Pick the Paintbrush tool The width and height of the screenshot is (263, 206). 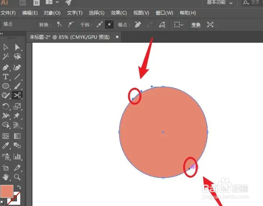(x=17, y=86)
